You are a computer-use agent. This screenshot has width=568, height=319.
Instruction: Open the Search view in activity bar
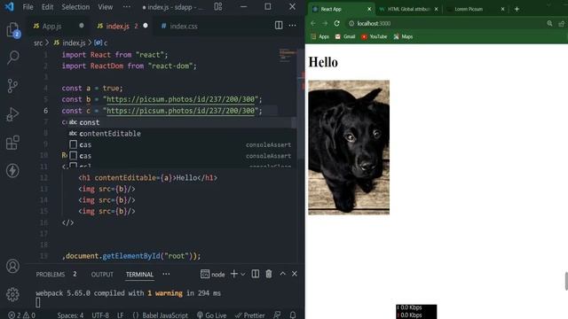coord(12,57)
